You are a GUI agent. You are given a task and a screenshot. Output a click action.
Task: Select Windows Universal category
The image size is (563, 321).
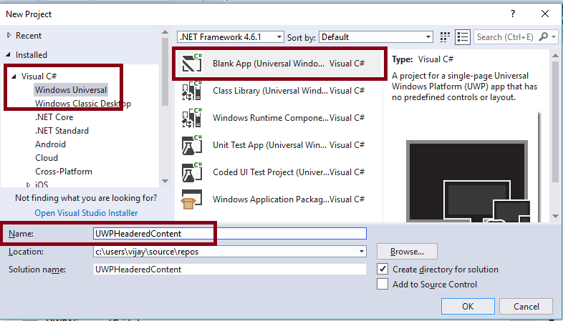pyautogui.click(x=71, y=89)
